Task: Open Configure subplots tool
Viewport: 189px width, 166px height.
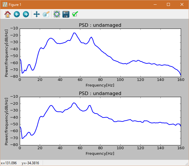Action: click(x=57, y=14)
